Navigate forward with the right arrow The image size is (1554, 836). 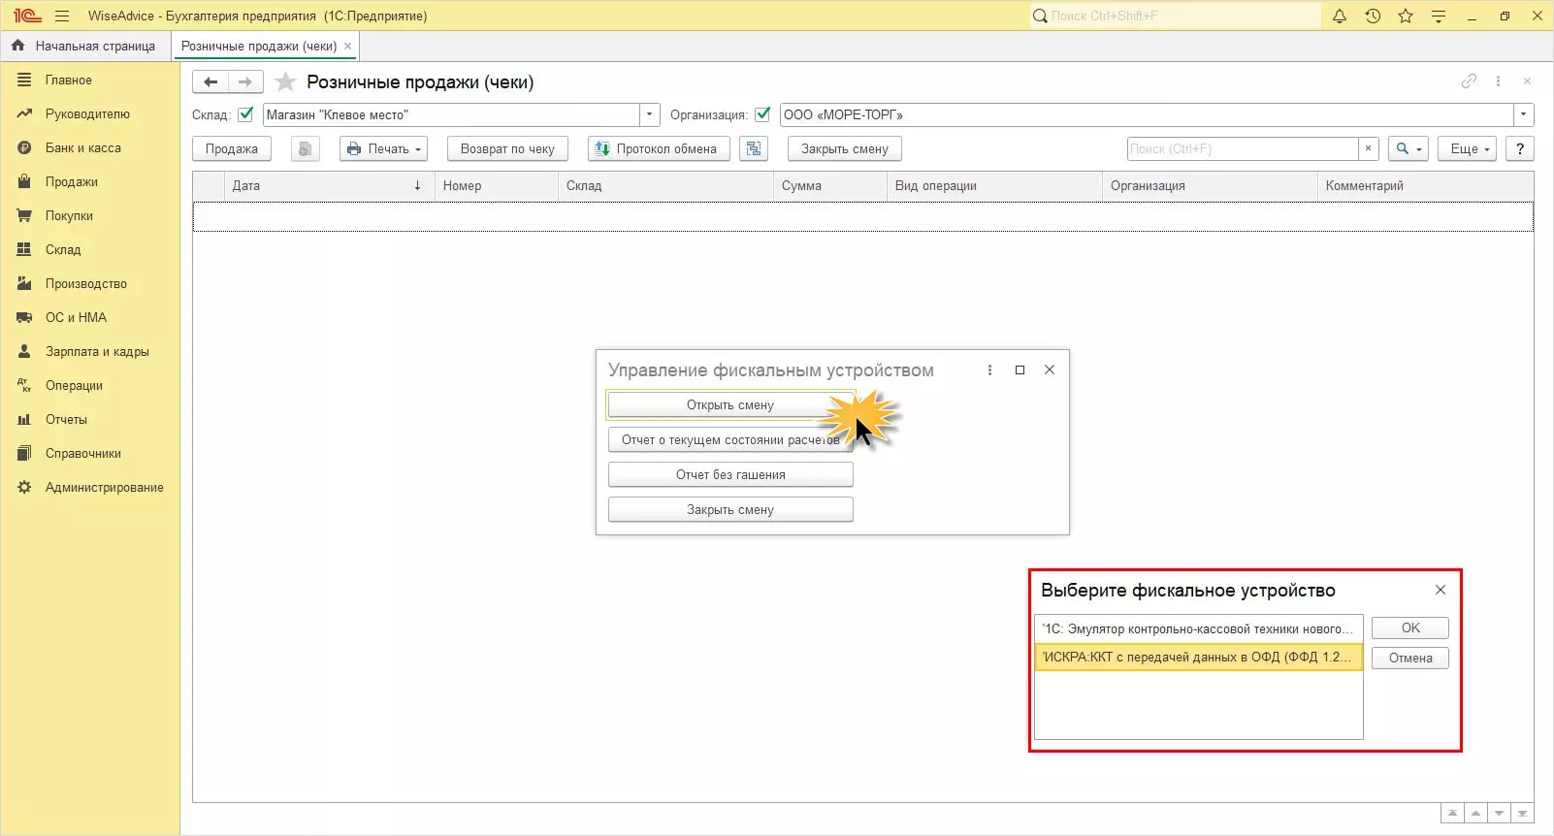pyautogui.click(x=245, y=82)
